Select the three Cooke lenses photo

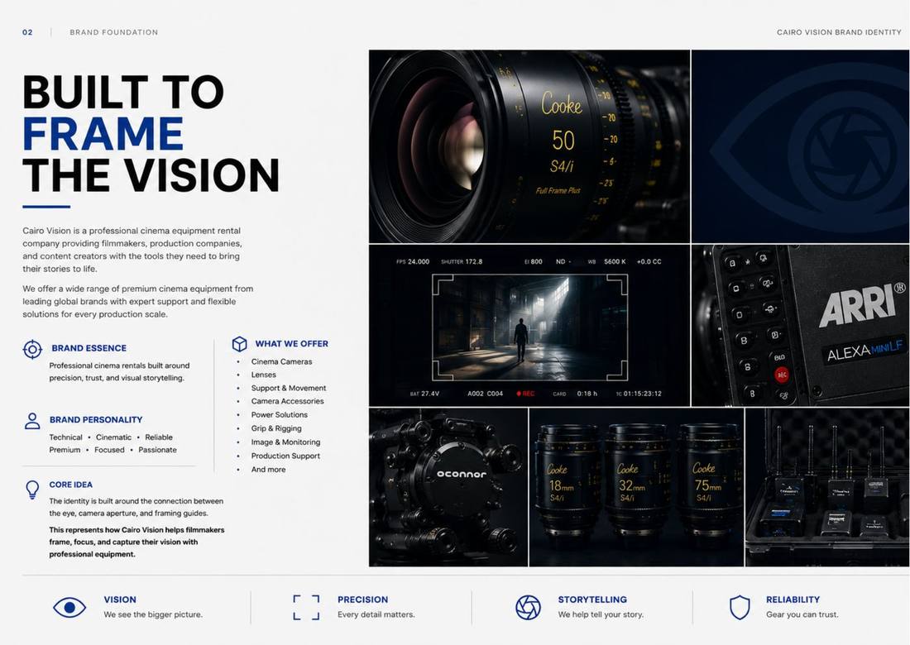pos(637,487)
